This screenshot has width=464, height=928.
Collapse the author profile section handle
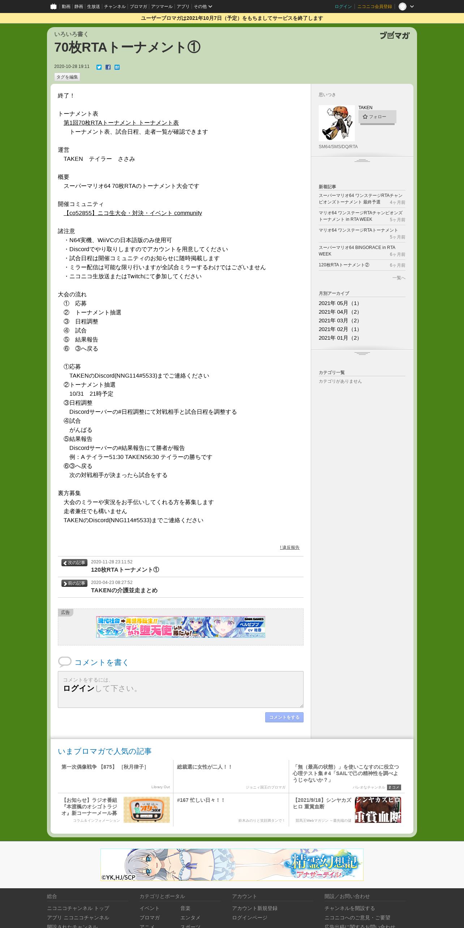point(362,160)
